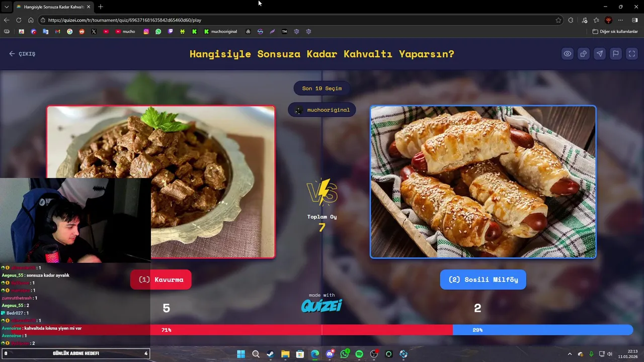The image size is (644, 362).
Task: Click the chat message 'kahvaltıda lokma yiyen mi var'
Action: pyautogui.click(x=53, y=328)
